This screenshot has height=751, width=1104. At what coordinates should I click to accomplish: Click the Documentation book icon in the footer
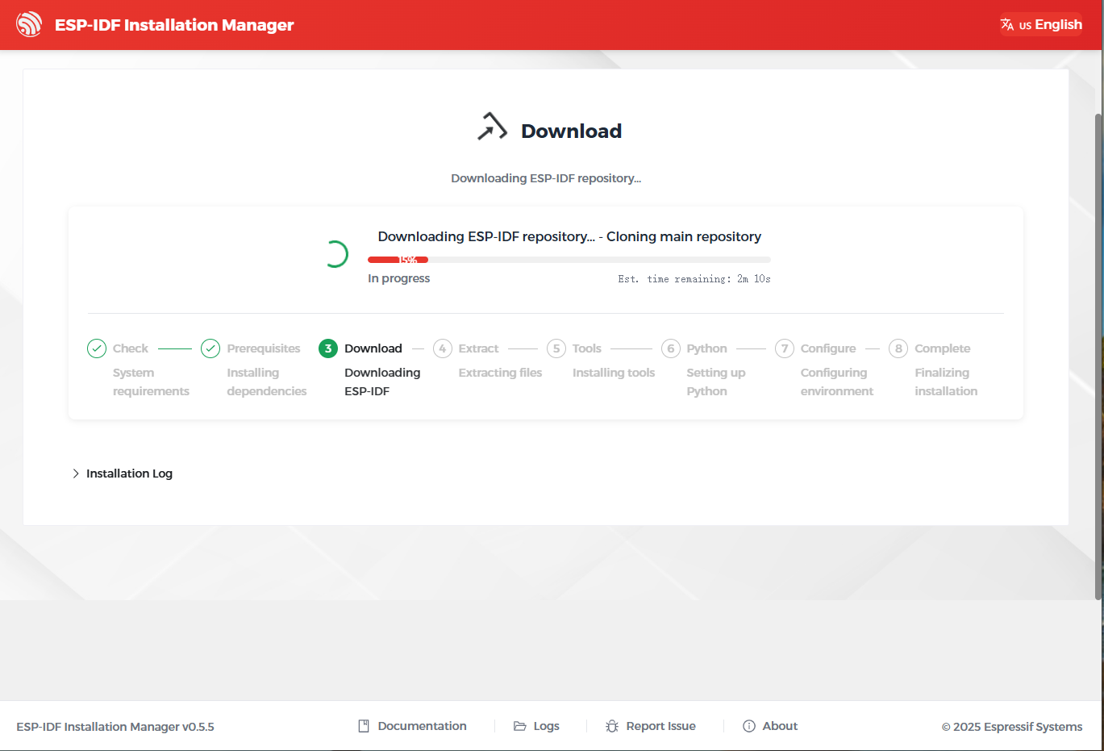(x=364, y=726)
